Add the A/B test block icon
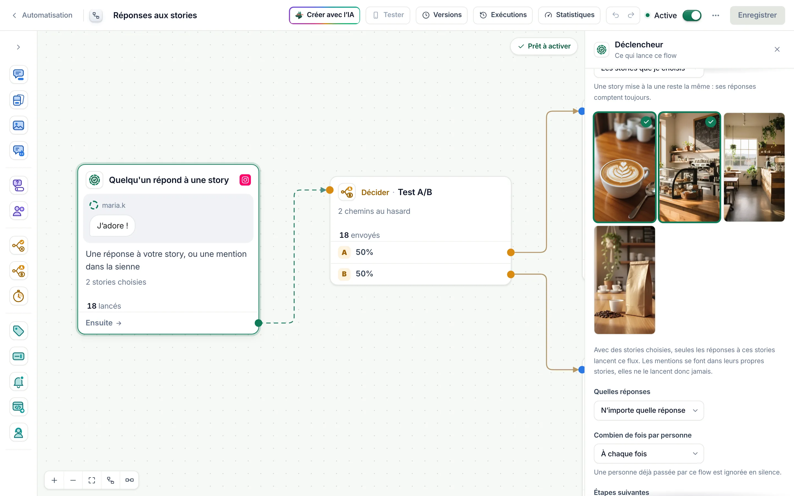This screenshot has height=496, width=794. coord(18,271)
